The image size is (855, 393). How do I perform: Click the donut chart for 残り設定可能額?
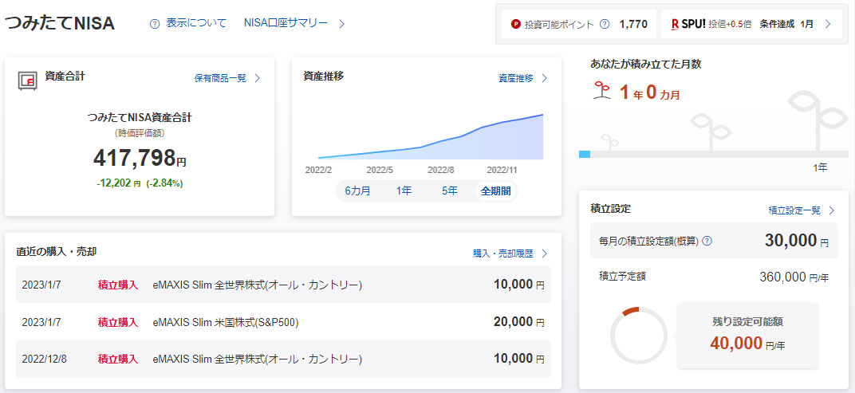pos(638,335)
